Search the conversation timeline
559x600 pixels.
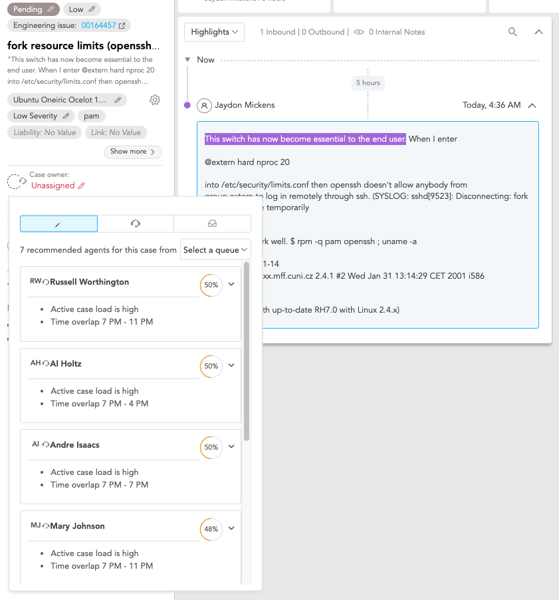pyautogui.click(x=512, y=32)
